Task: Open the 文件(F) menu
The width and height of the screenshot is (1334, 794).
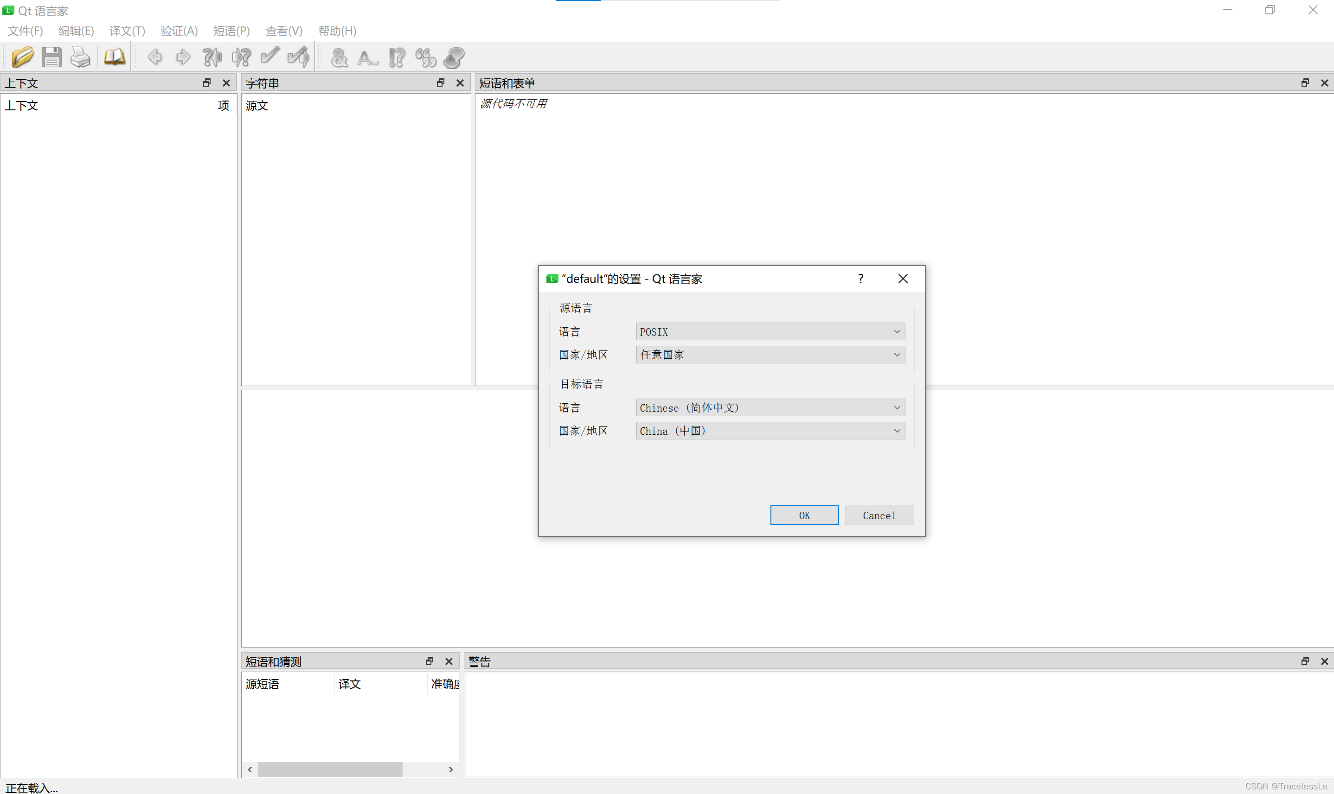Action: pyautogui.click(x=25, y=31)
